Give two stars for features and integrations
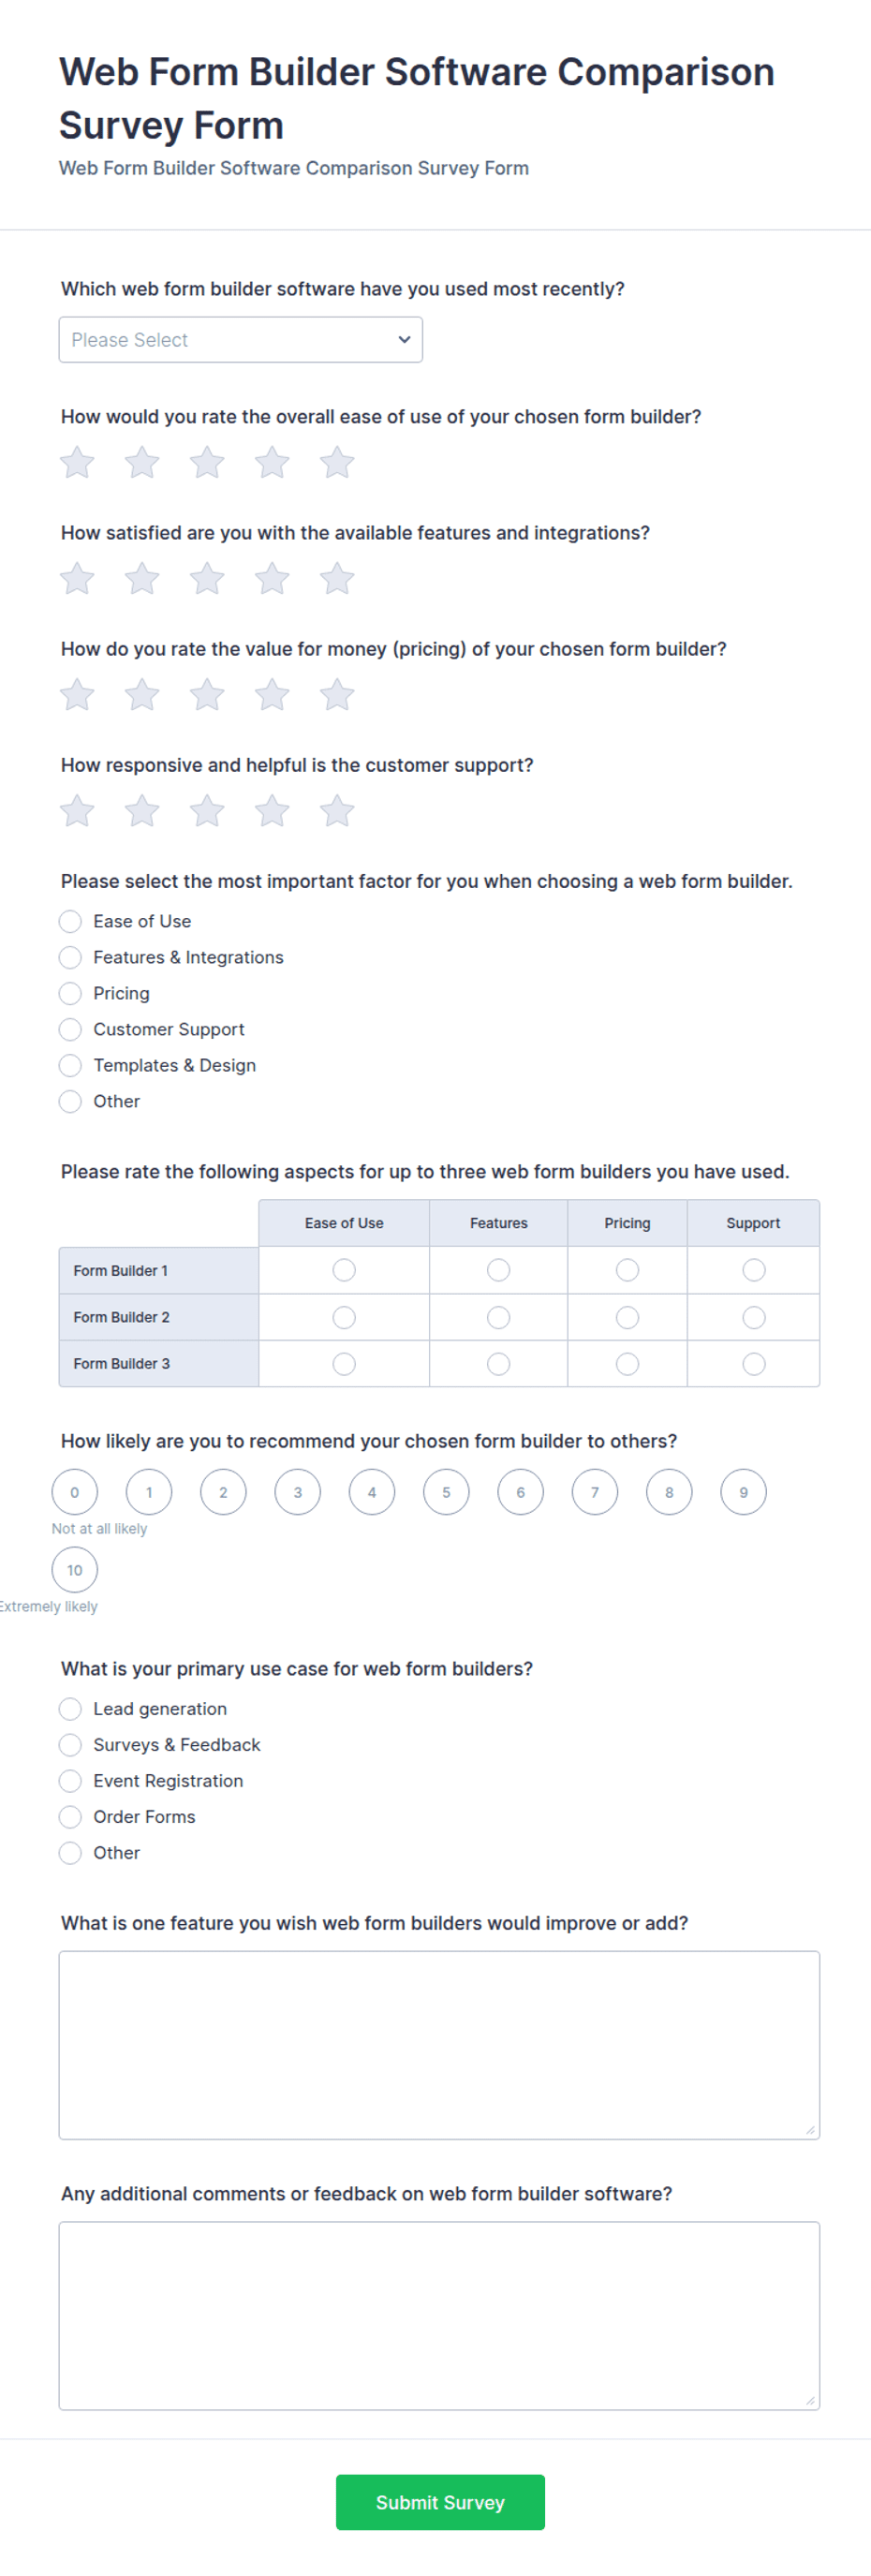 click(142, 578)
